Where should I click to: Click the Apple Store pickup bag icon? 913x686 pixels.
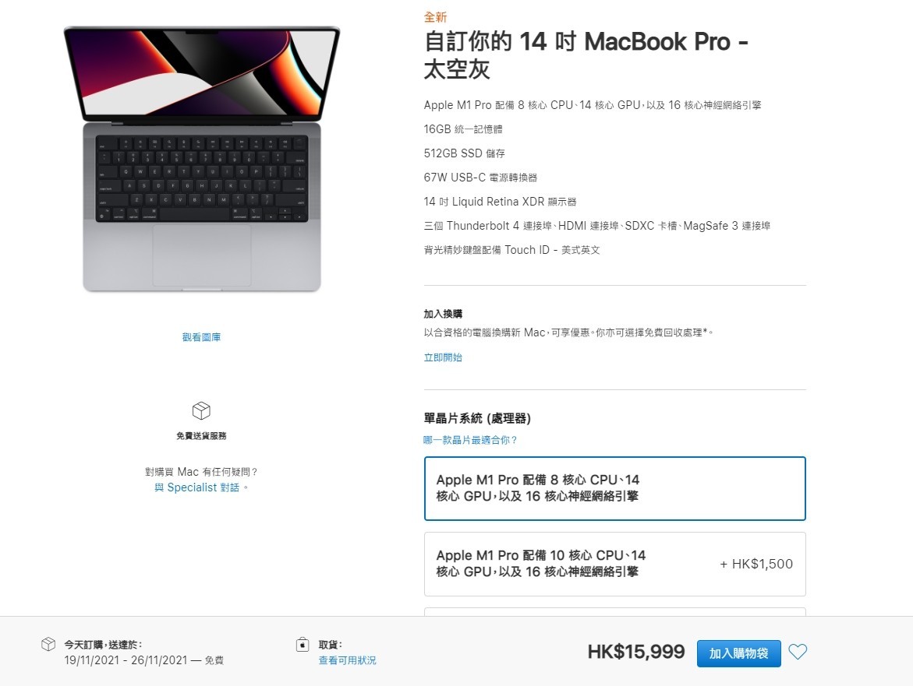(x=303, y=645)
